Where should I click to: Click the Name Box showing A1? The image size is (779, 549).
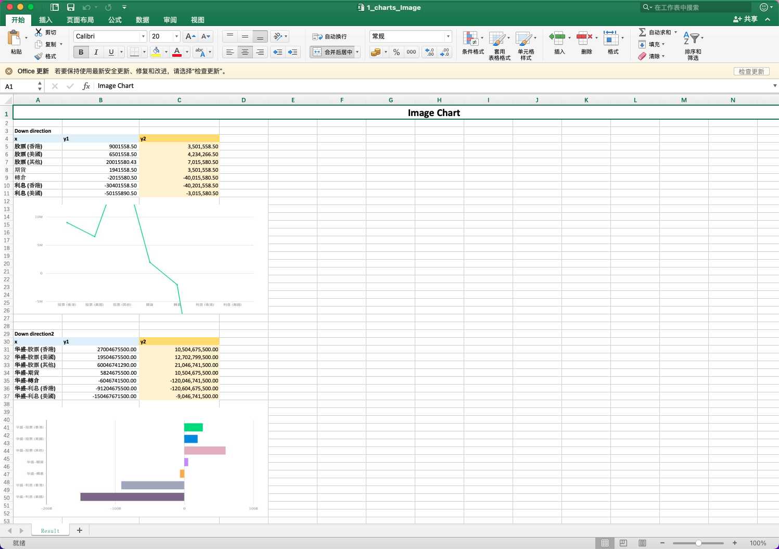pyautogui.click(x=22, y=86)
